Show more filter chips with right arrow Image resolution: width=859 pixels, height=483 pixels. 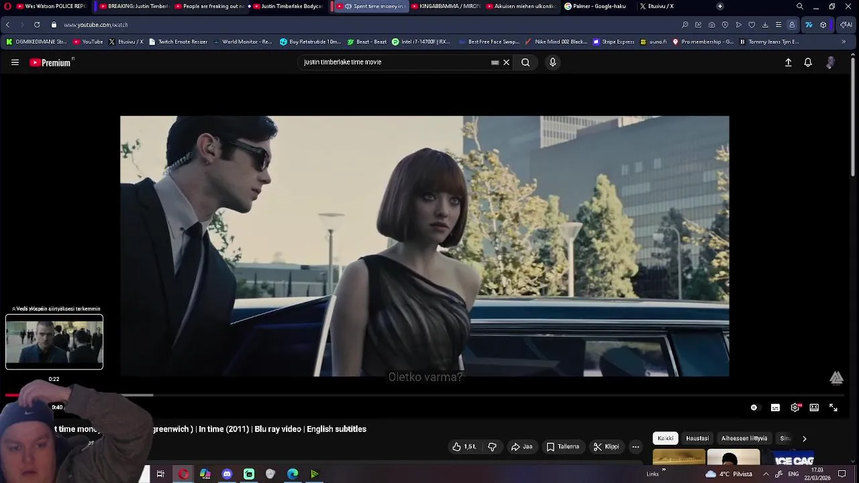(804, 439)
